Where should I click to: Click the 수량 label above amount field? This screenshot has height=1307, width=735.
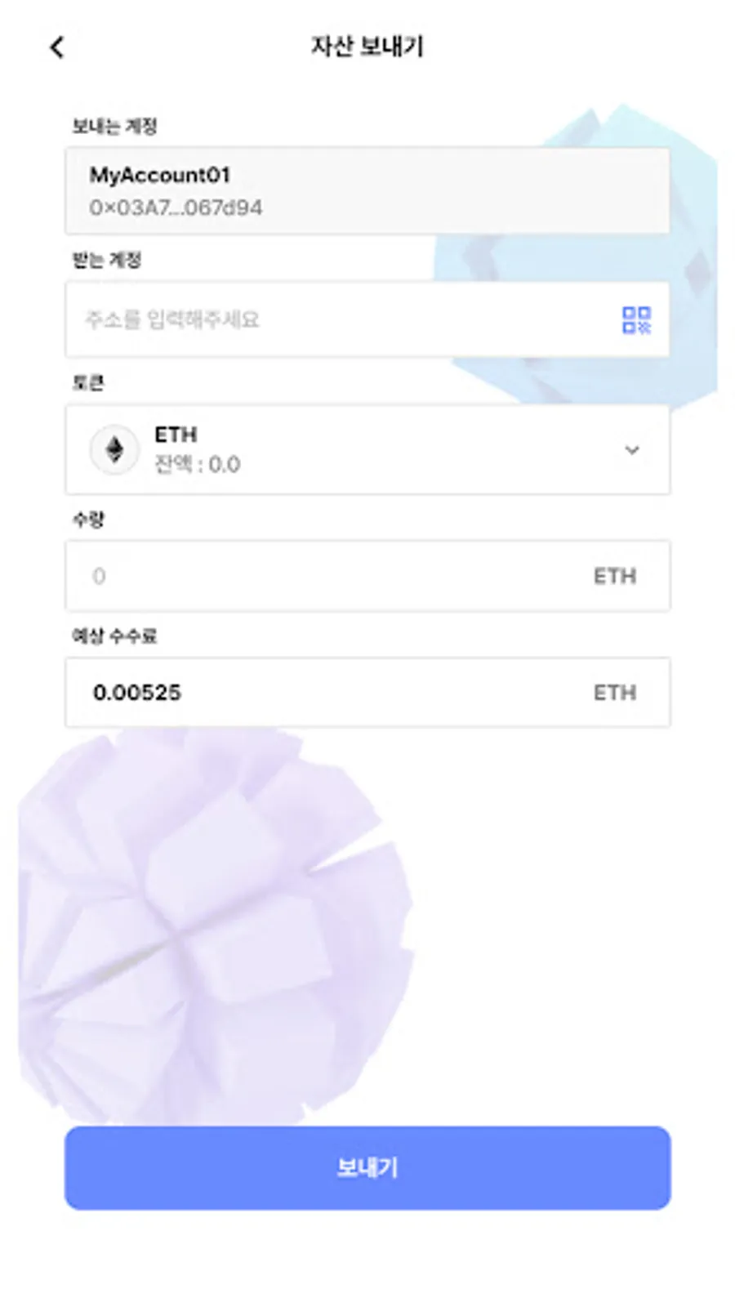88,519
